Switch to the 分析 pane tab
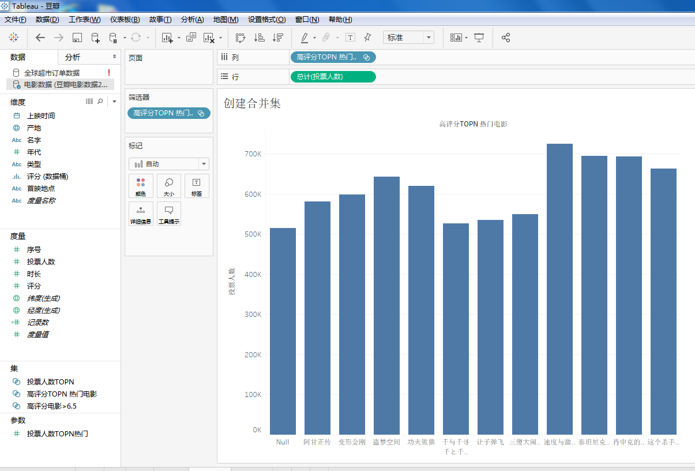This screenshot has height=471, width=695. click(73, 57)
